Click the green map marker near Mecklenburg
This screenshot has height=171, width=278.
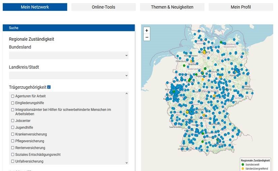pyautogui.click(x=221, y=42)
